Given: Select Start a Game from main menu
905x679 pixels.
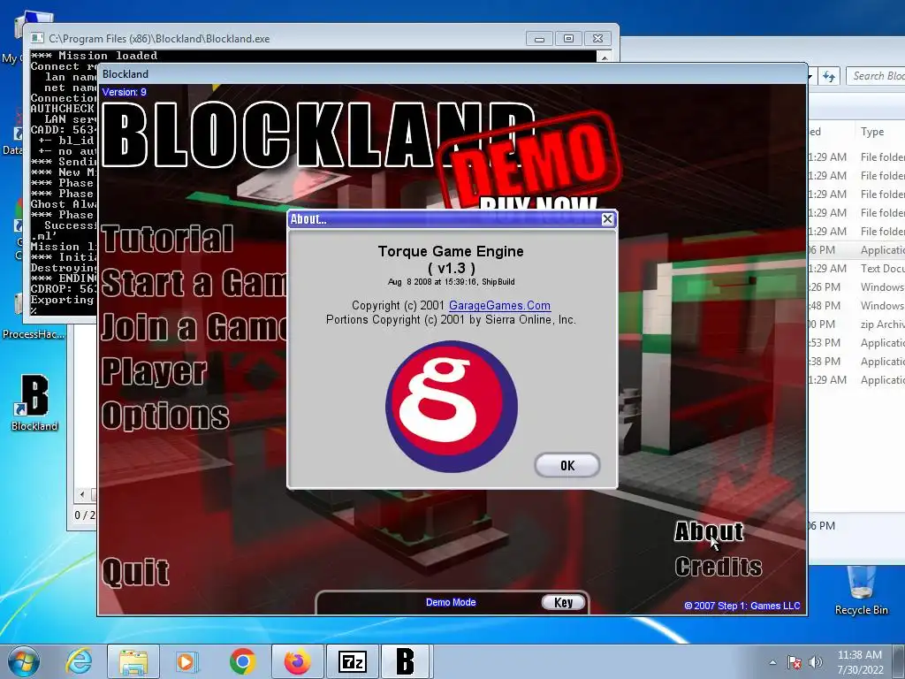Looking at the screenshot, I should 194,283.
